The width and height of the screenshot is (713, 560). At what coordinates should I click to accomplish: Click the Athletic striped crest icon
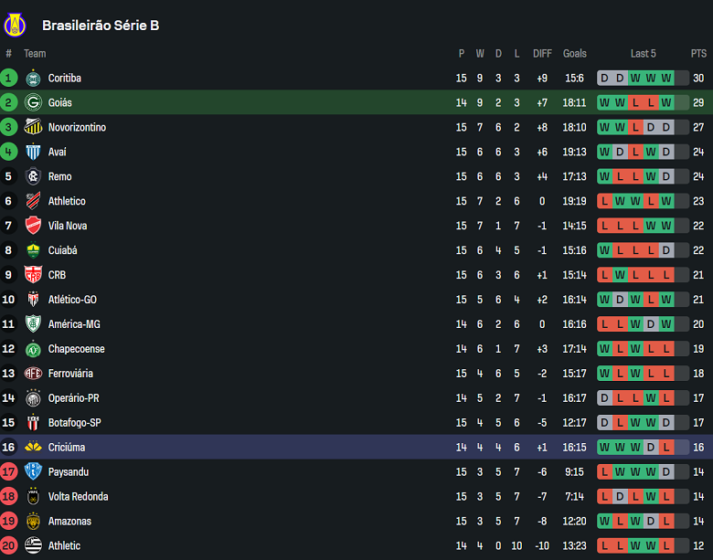33,545
